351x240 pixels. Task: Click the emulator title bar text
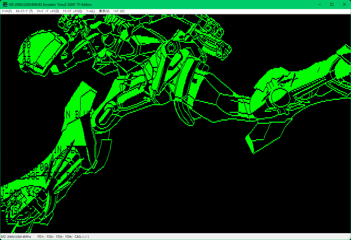click(50, 4)
